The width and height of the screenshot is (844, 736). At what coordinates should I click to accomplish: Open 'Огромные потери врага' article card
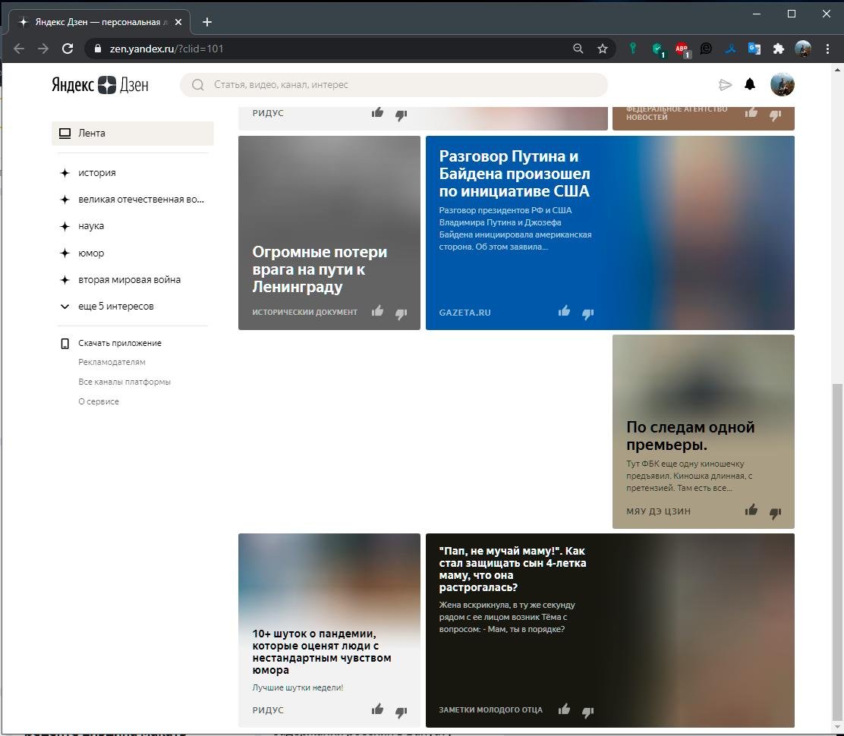(x=329, y=232)
